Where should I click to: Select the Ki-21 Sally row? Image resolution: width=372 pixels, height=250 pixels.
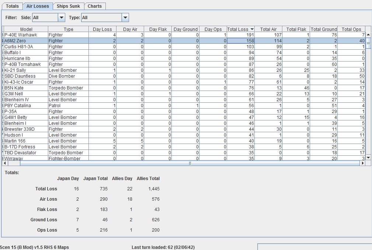pyautogui.click(x=184, y=70)
